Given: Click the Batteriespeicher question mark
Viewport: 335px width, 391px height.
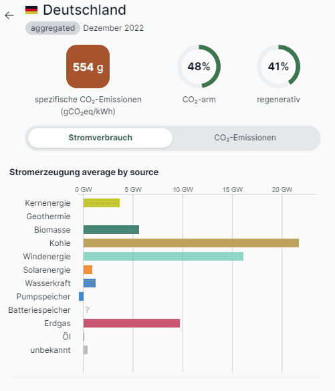Looking at the screenshot, I should [x=87, y=310].
